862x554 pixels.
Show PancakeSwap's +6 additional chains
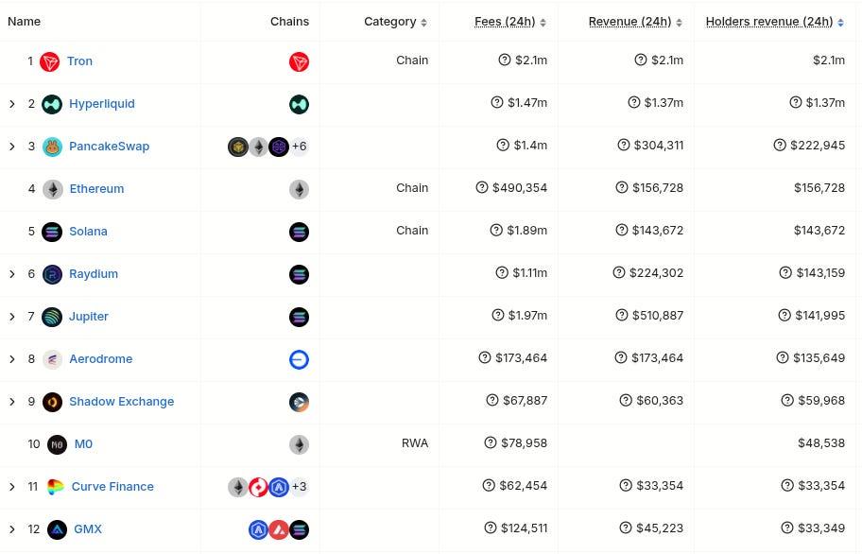click(299, 147)
